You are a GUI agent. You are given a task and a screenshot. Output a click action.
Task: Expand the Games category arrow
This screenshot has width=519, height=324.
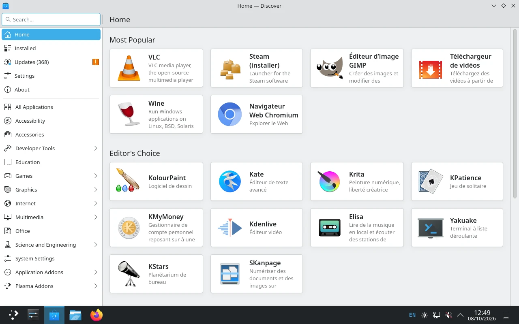tap(96, 176)
